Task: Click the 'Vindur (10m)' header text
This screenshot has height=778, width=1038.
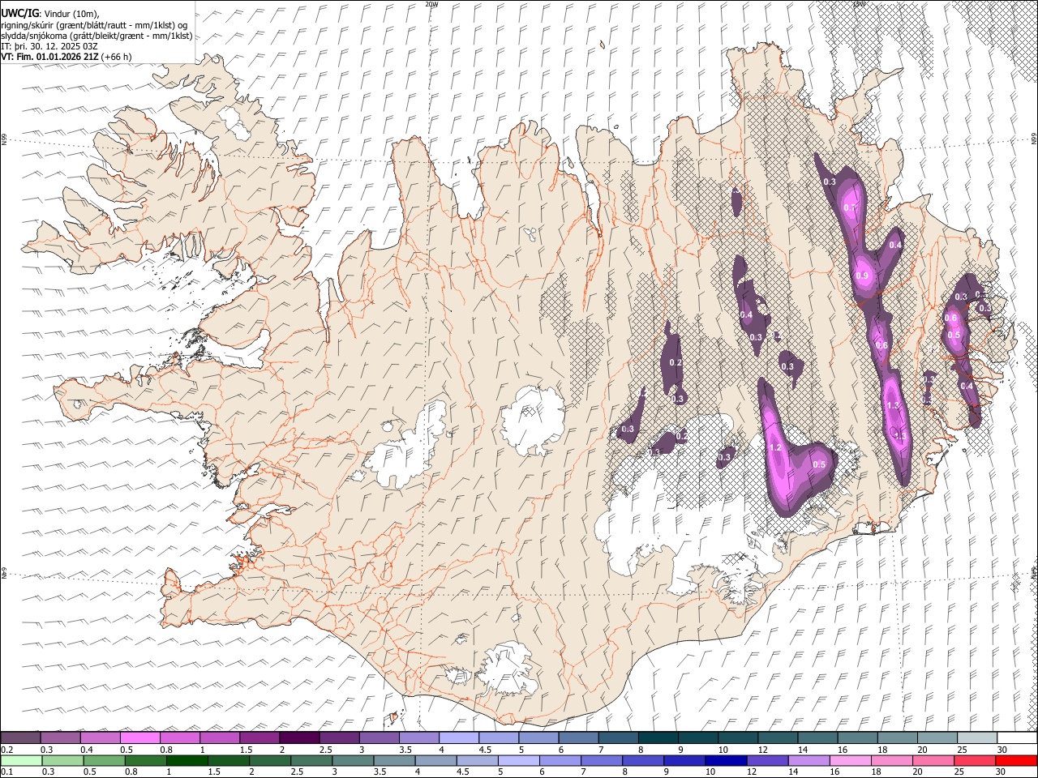Action: point(71,14)
